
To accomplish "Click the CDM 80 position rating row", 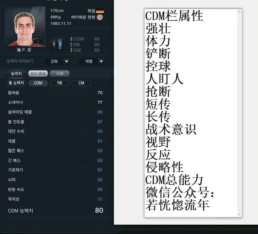I will [85, 39].
